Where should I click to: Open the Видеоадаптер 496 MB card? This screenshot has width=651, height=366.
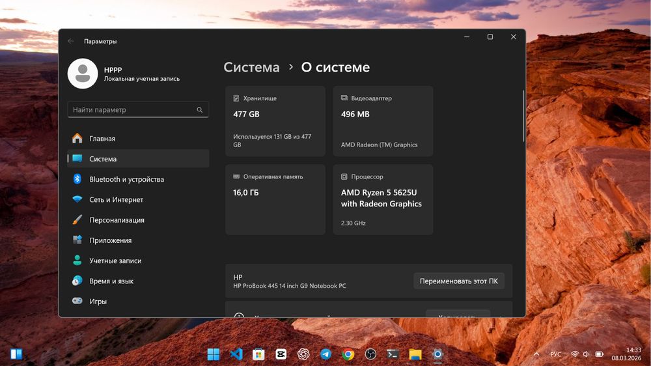click(383, 121)
